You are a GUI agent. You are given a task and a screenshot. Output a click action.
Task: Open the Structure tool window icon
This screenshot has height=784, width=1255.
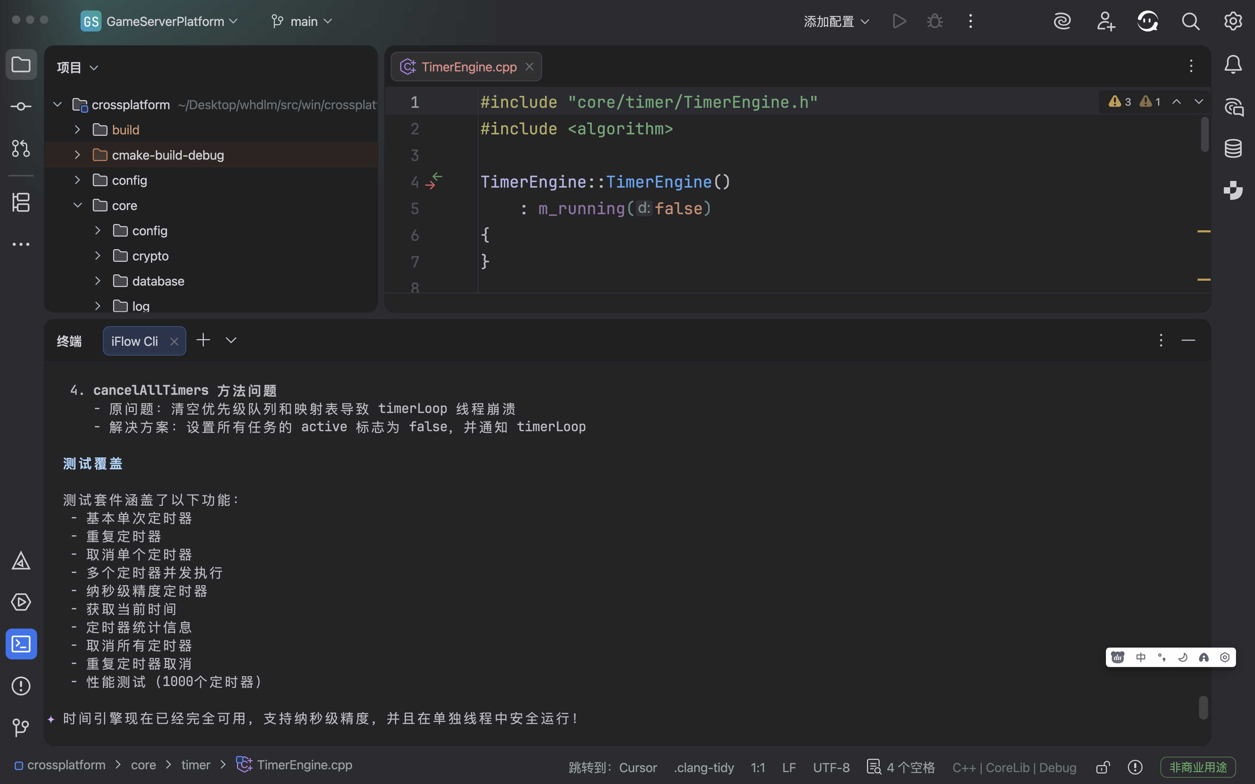[x=21, y=202]
